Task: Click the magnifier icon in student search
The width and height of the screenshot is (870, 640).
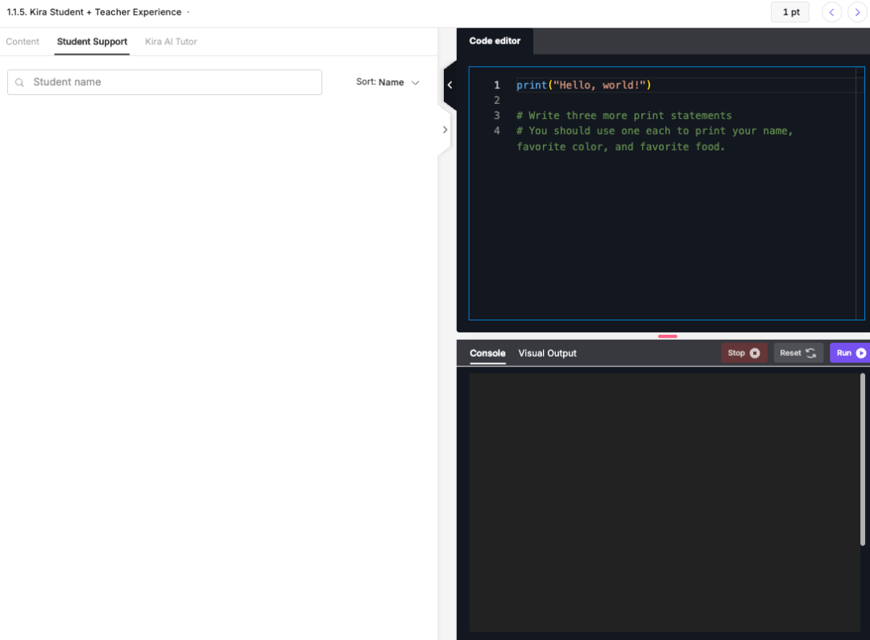Action: [20, 82]
